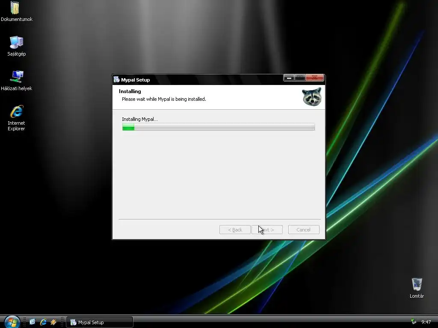Image resolution: width=438 pixels, height=328 pixels.
Task: Launch Internet Explorer from quick launch
Action: pyautogui.click(x=43, y=322)
